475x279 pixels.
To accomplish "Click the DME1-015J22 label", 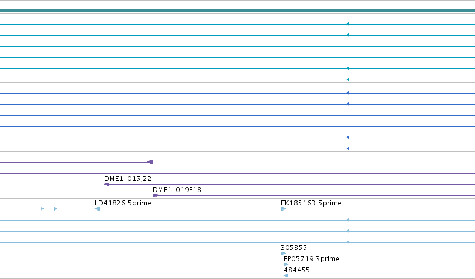I will tap(127, 179).
